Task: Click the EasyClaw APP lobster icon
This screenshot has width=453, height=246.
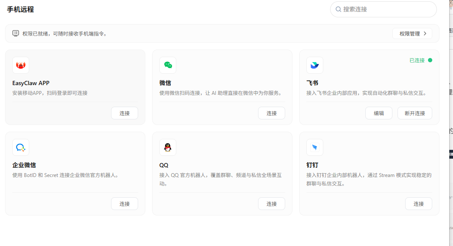Action: coord(20,65)
